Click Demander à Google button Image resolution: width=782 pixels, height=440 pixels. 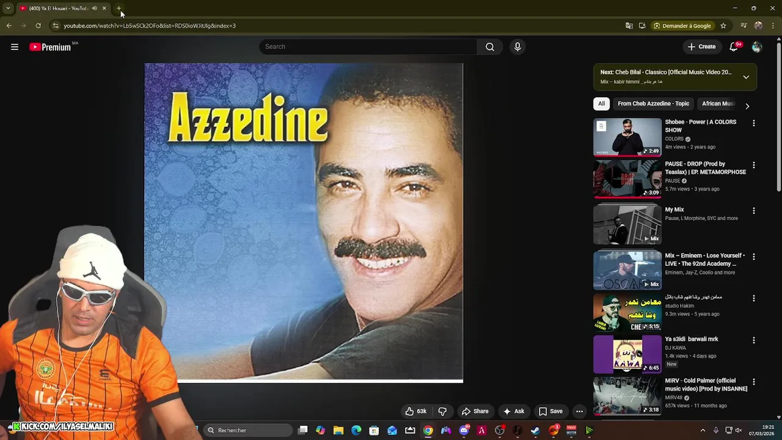[682, 26]
